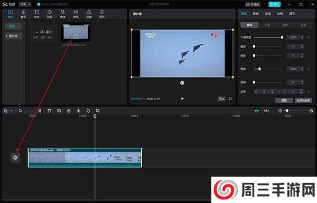Image resolution: width=317 pixels, height=203 pixels.
Task: Click the cyan project autosave status icon
Action: [x=39, y=4]
